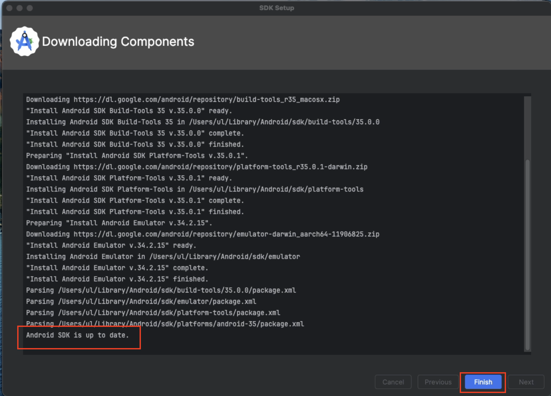Click Platform-Tools v.35.0.1 ready line

tap(129, 178)
